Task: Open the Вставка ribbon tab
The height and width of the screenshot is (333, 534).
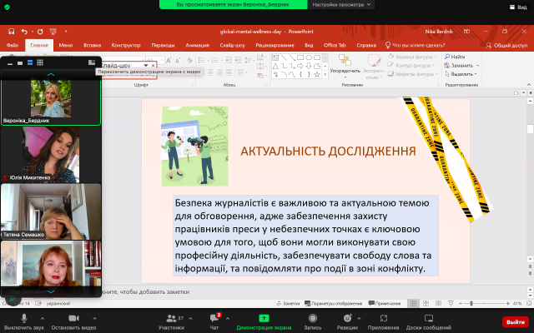Action: (x=93, y=45)
